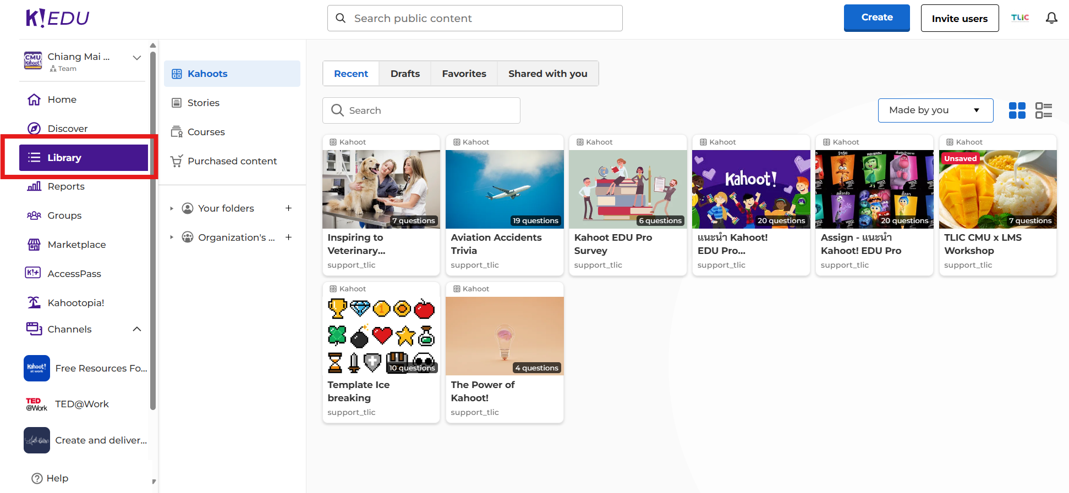Select the Shared with you tab

pos(547,74)
